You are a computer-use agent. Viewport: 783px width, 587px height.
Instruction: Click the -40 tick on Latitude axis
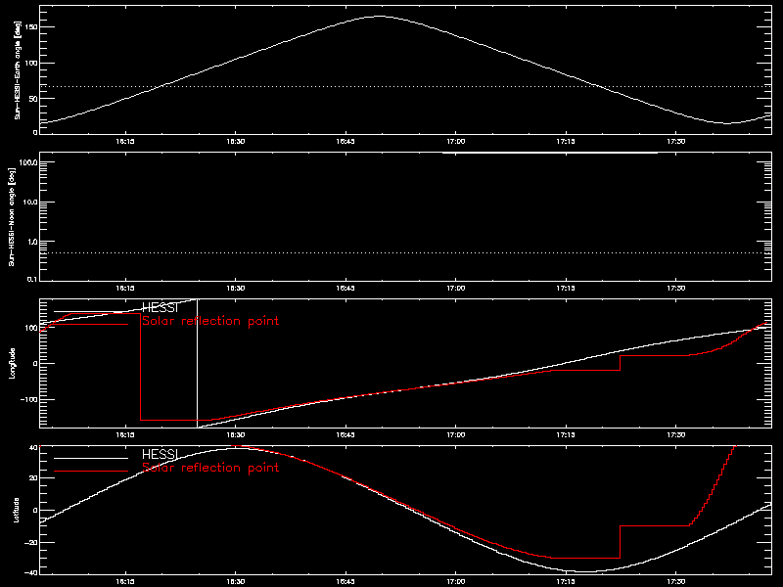30,572
